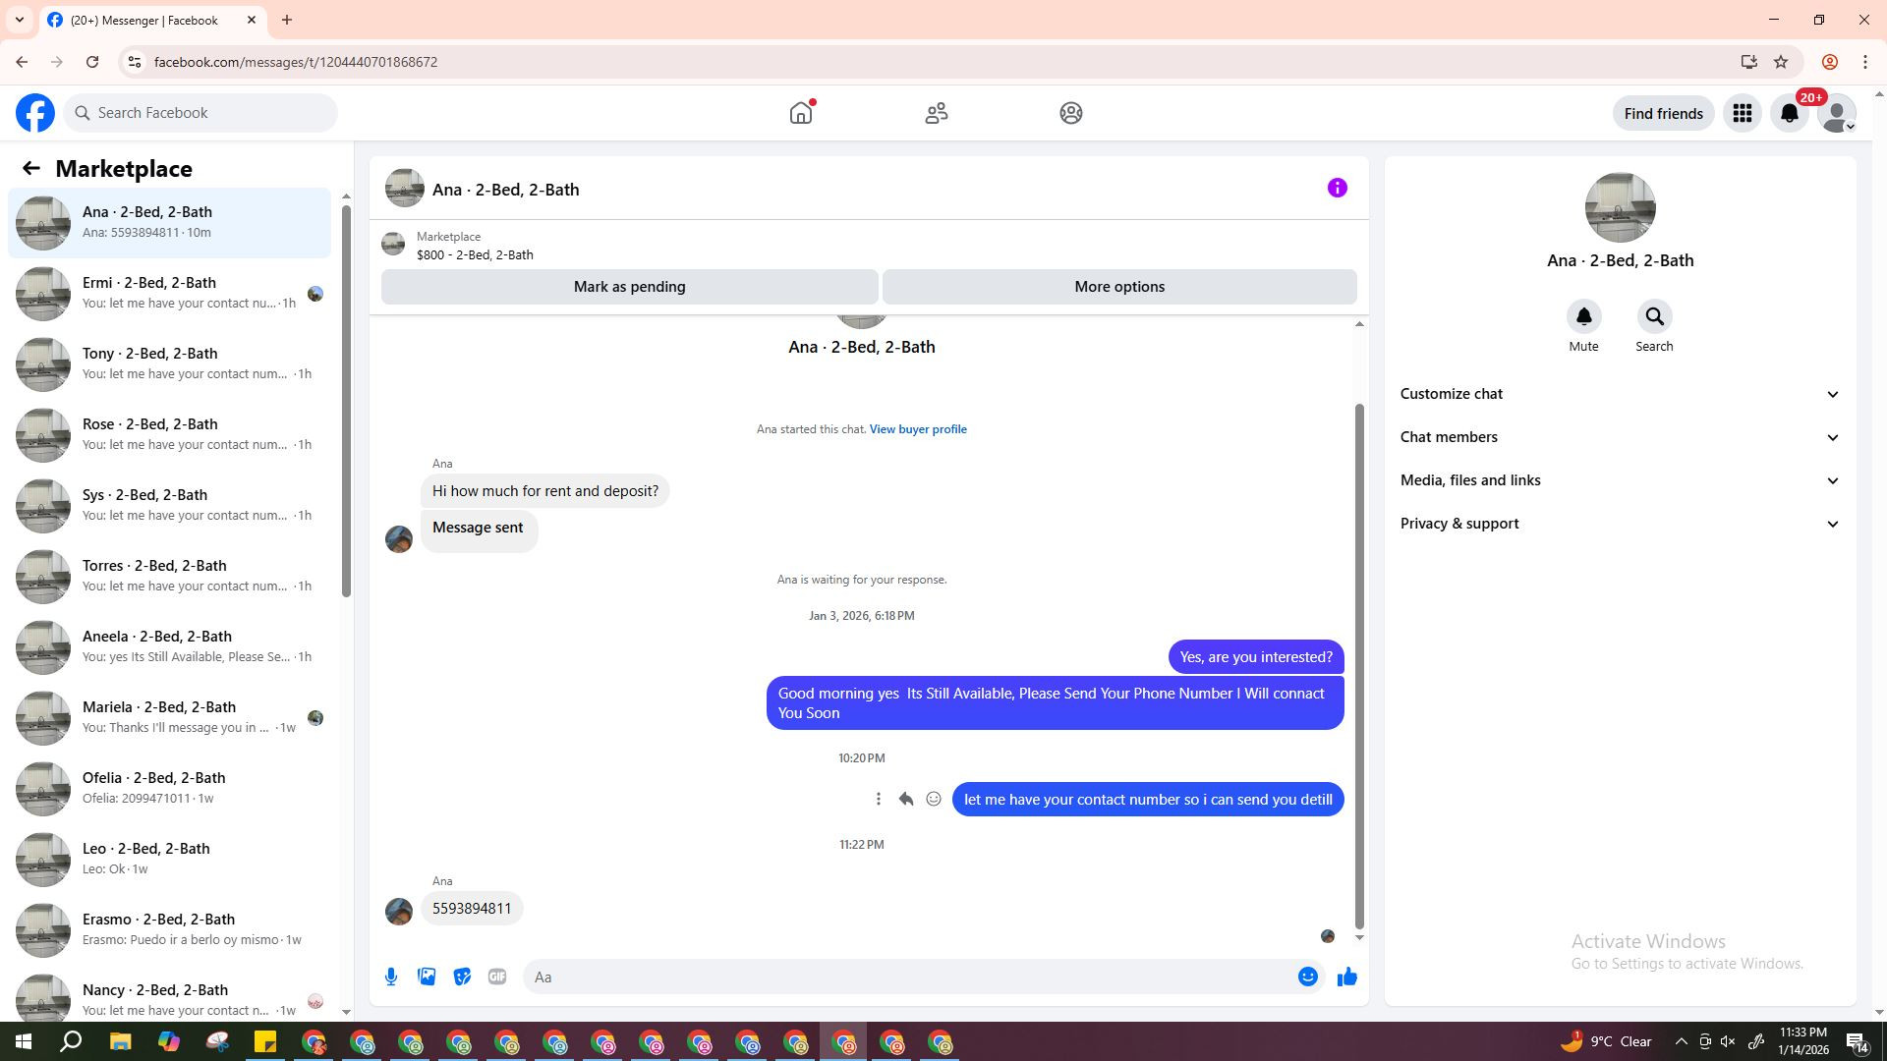
Task: Mute this conversation with bell button
Action: click(x=1583, y=317)
